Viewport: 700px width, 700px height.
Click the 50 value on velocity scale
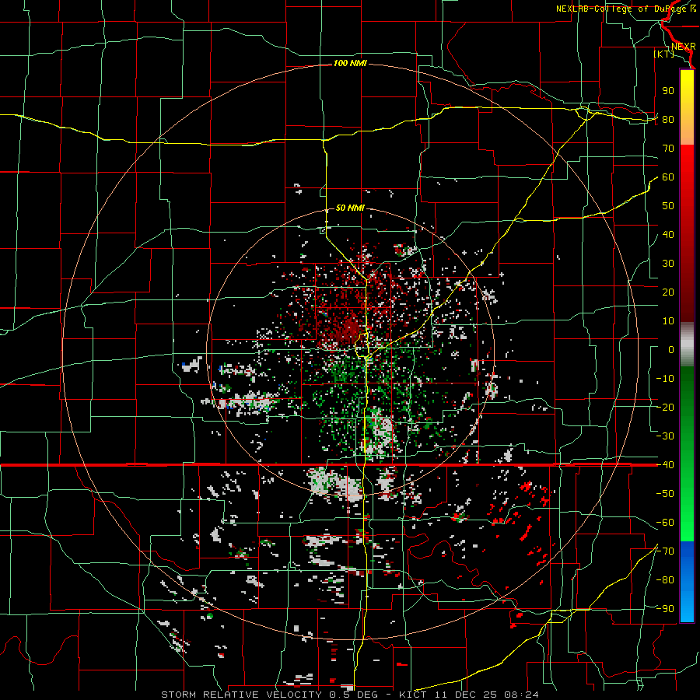tap(668, 206)
